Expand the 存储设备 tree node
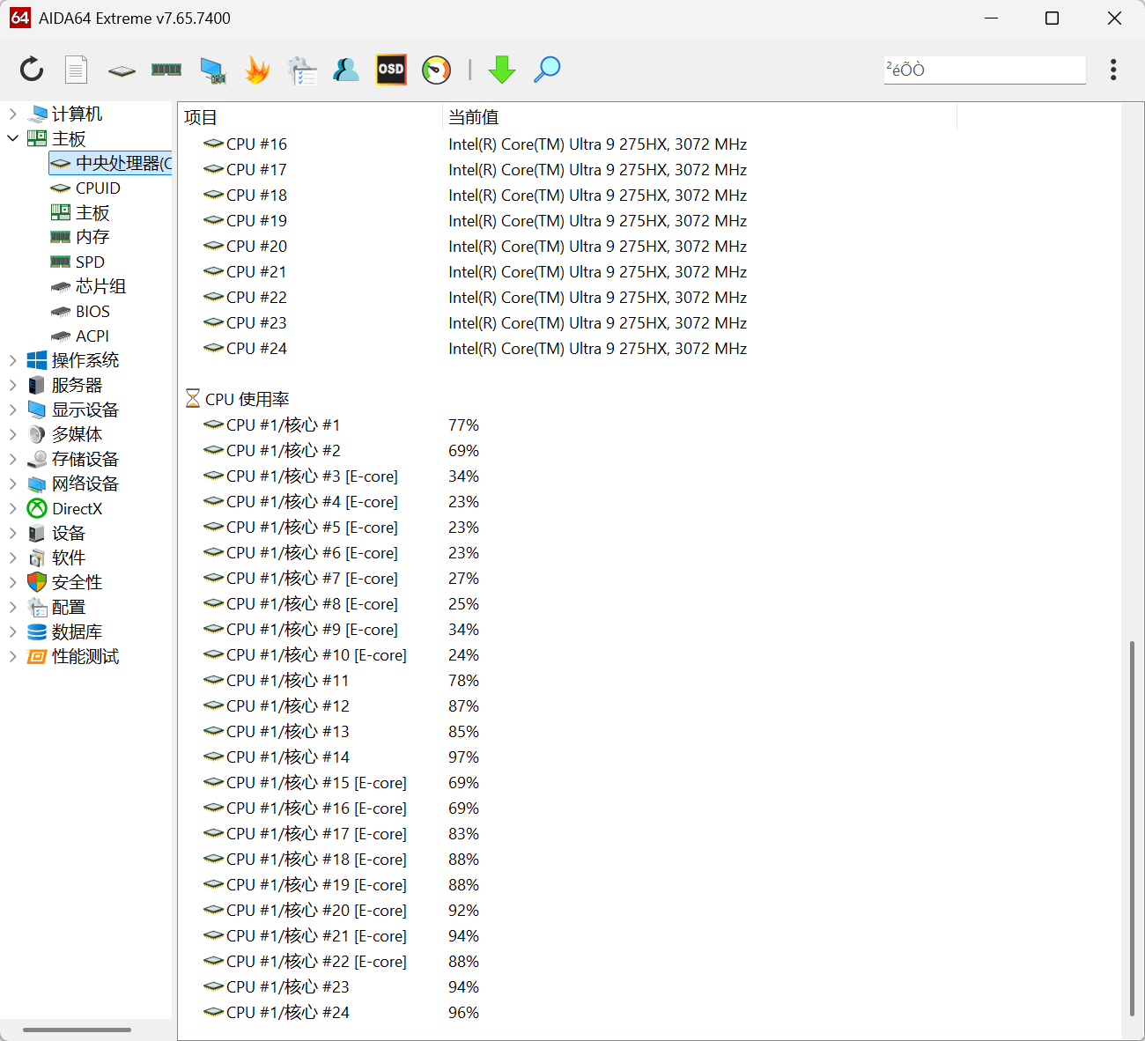The height and width of the screenshot is (1041, 1145). pos(12,459)
